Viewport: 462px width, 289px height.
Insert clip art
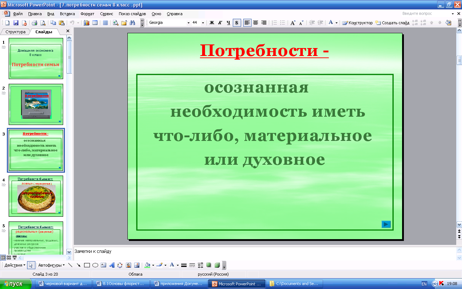[128, 265]
